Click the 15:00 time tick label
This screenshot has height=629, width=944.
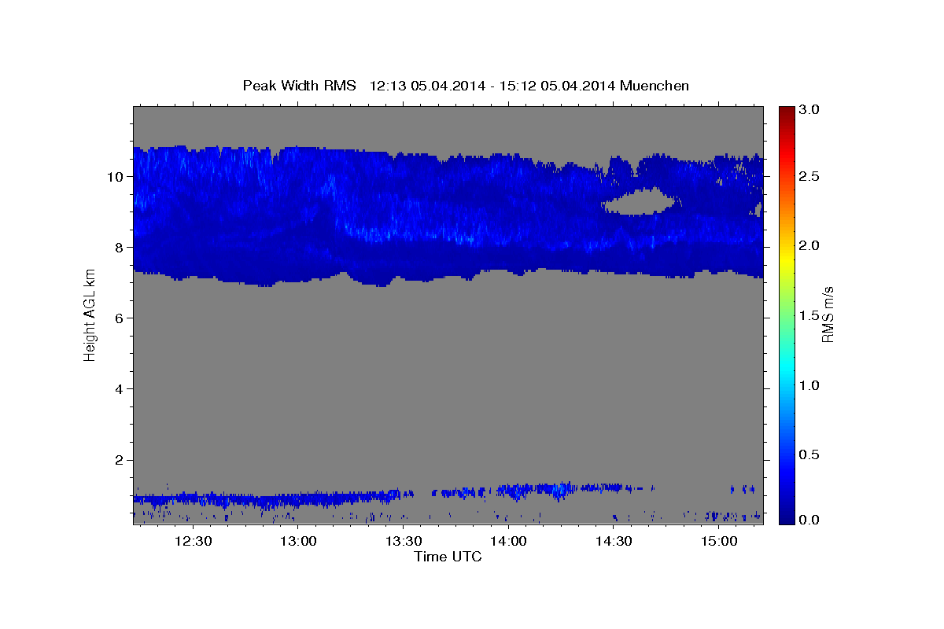click(719, 541)
